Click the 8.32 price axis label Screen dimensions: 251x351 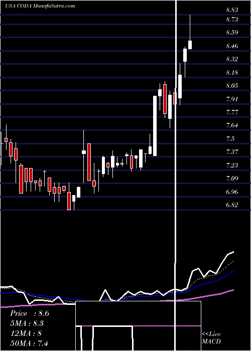(232, 59)
